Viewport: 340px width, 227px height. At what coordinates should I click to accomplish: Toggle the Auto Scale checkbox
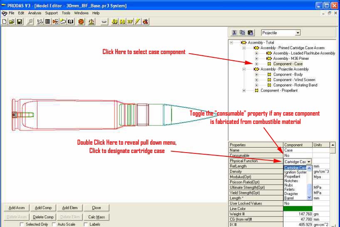(54, 225)
